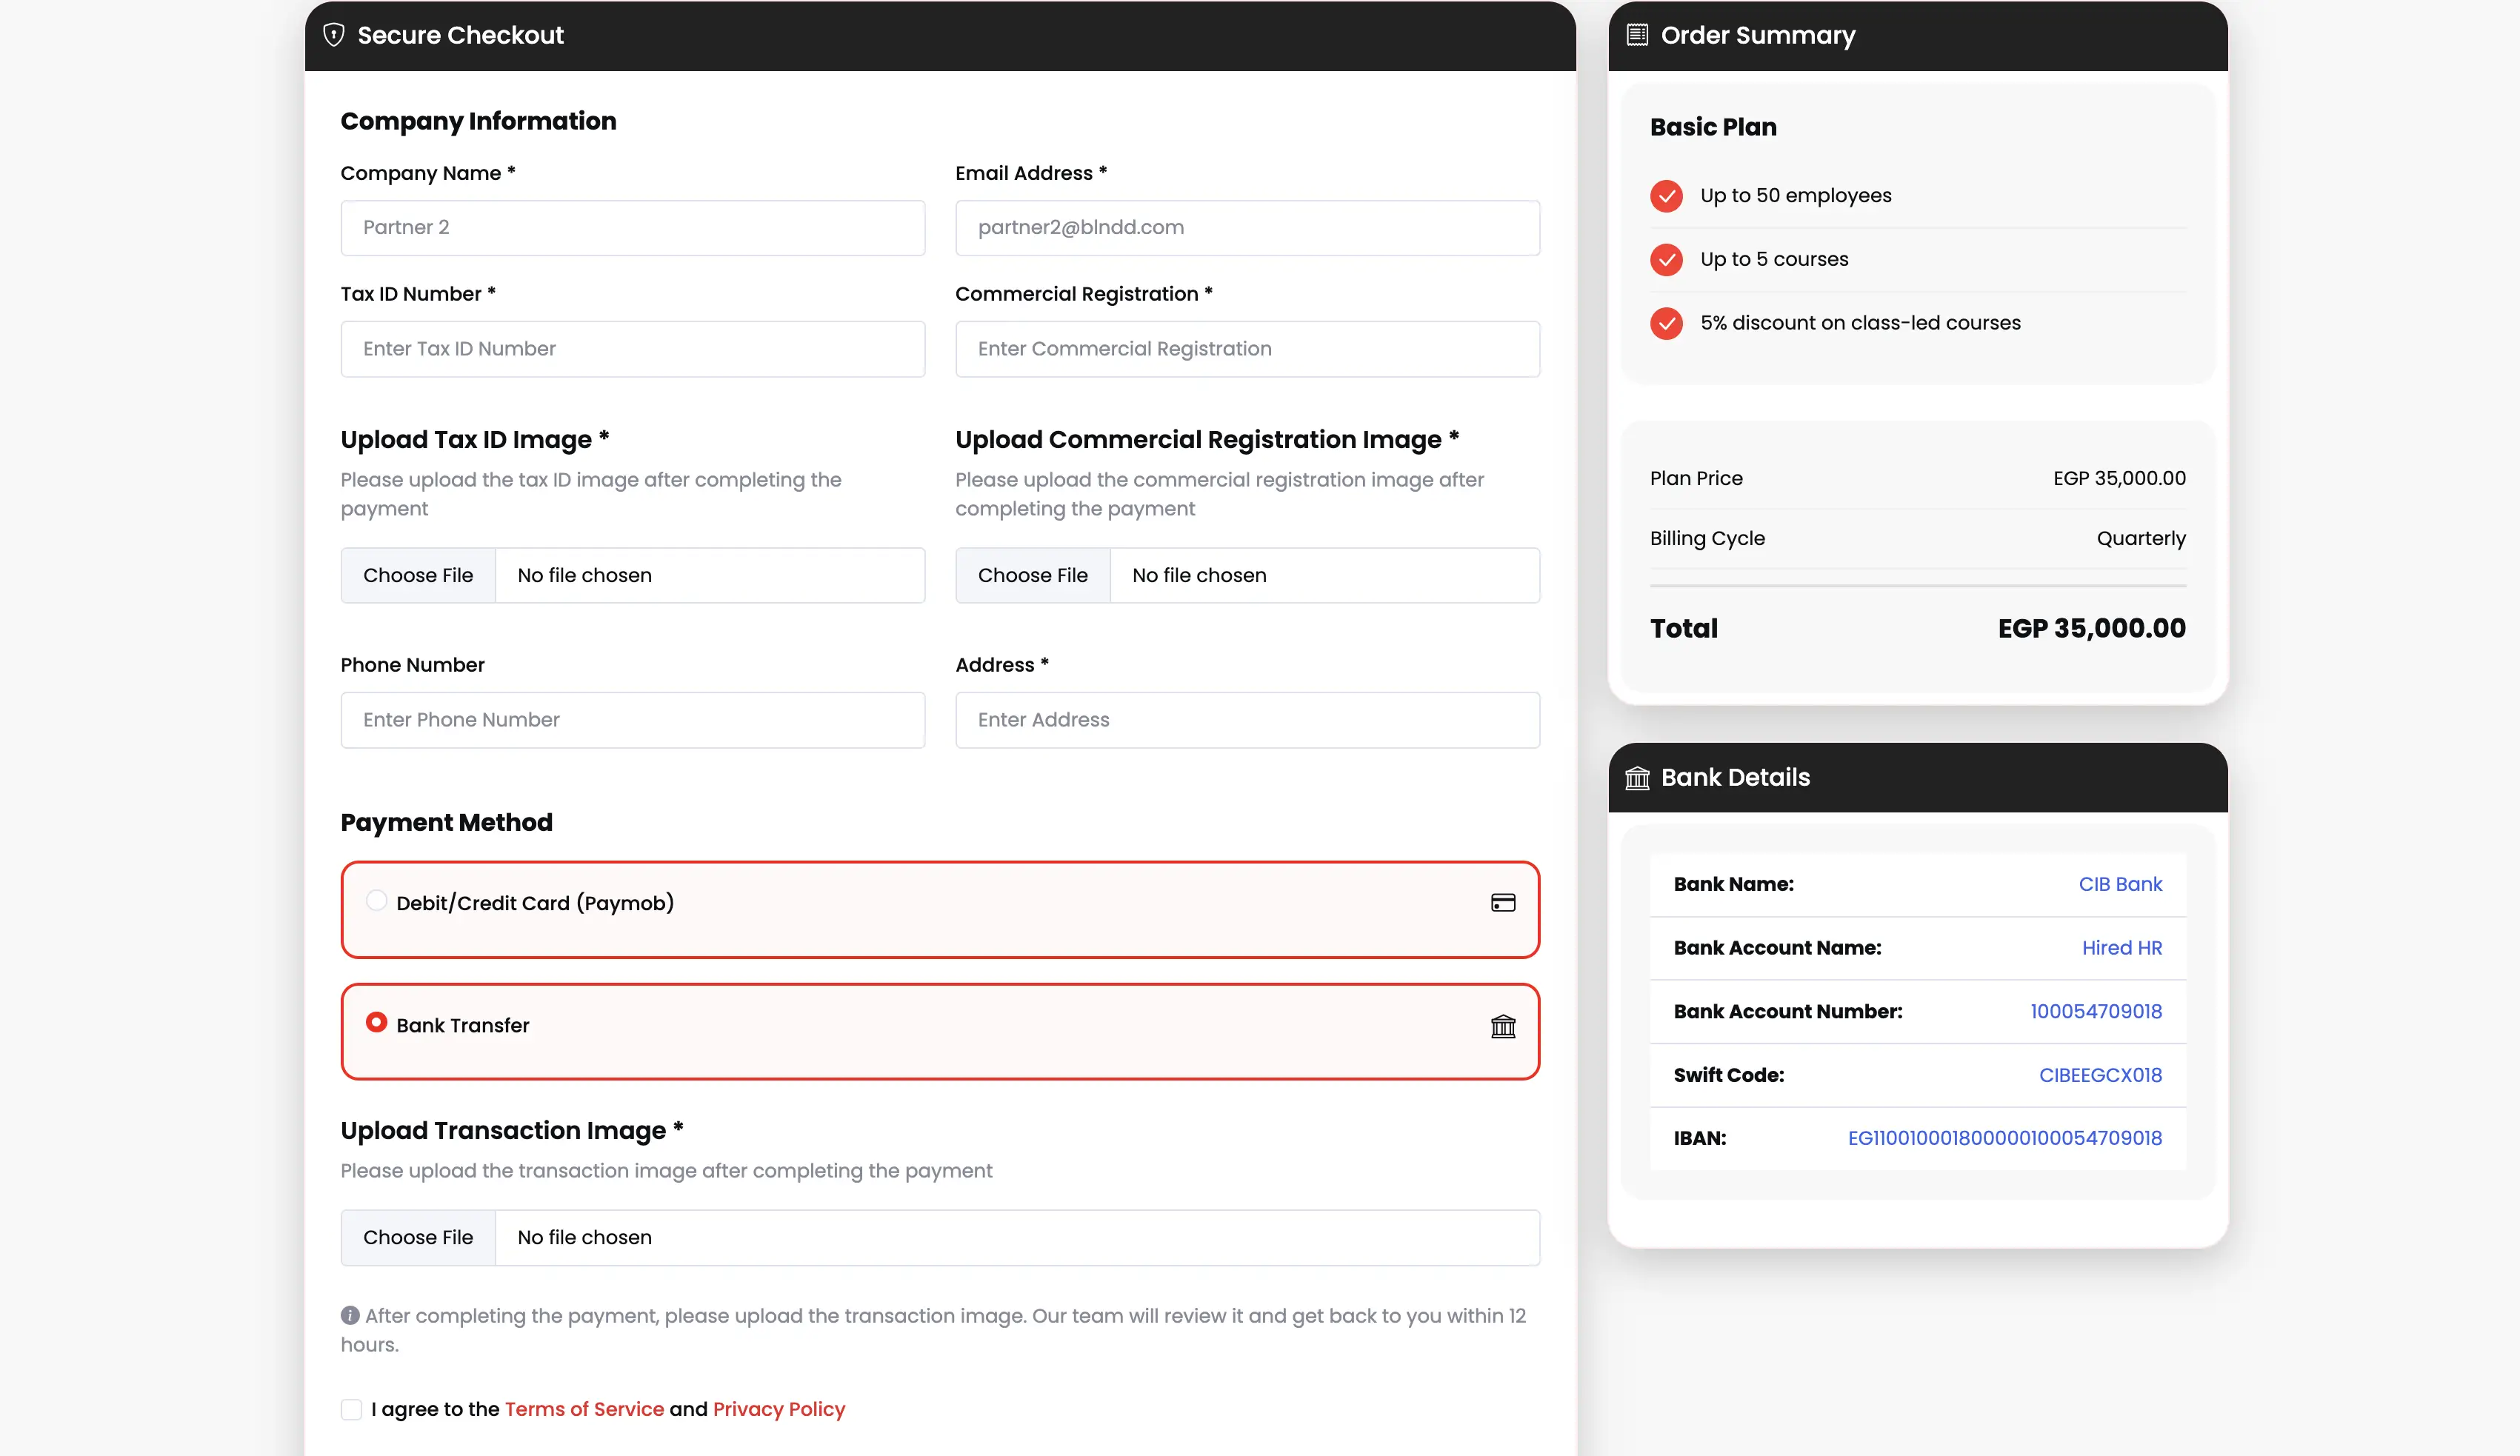Open the Privacy Policy link
The image size is (2520, 1456).
[779, 1409]
